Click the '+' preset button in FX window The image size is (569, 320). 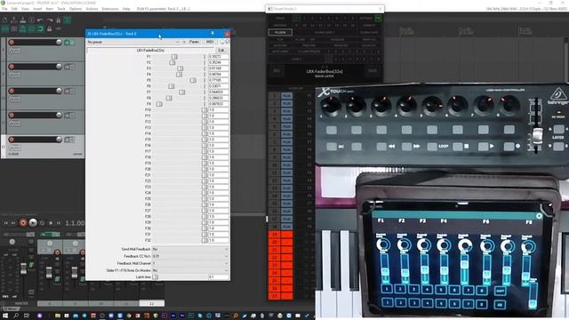[x=184, y=42]
